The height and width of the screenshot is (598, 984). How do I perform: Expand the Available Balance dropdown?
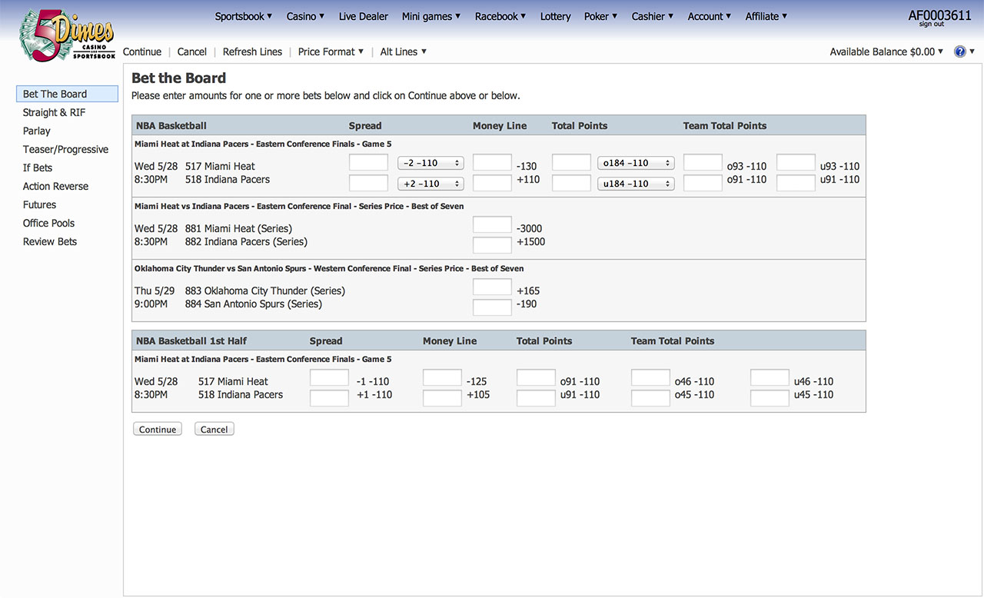(x=886, y=51)
